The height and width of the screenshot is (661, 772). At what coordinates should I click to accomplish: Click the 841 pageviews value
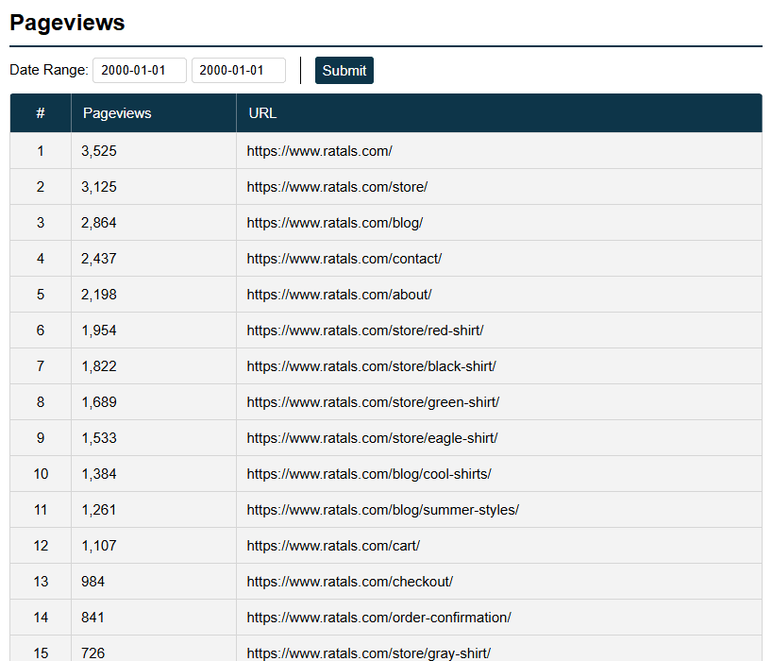point(93,618)
